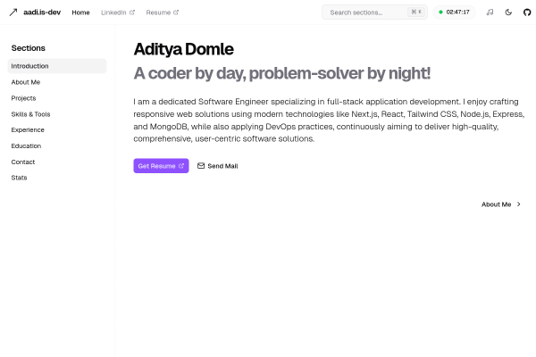
Task: Focus the Search sections input field
Action: (x=374, y=12)
